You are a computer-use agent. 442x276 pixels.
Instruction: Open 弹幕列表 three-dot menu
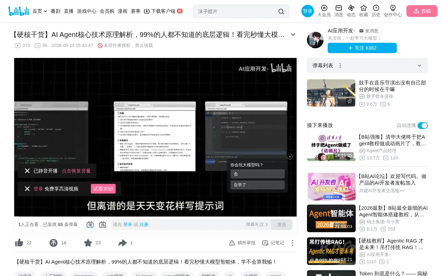pos(340,66)
